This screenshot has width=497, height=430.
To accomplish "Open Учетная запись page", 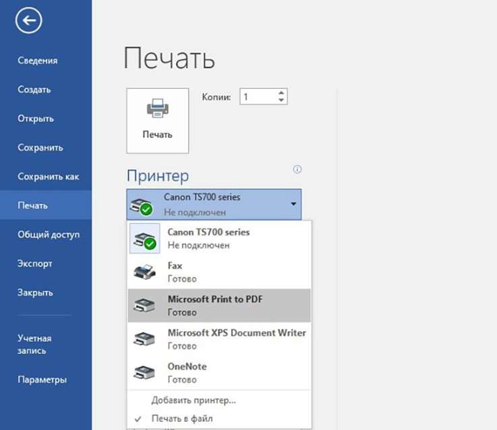I will point(34,345).
